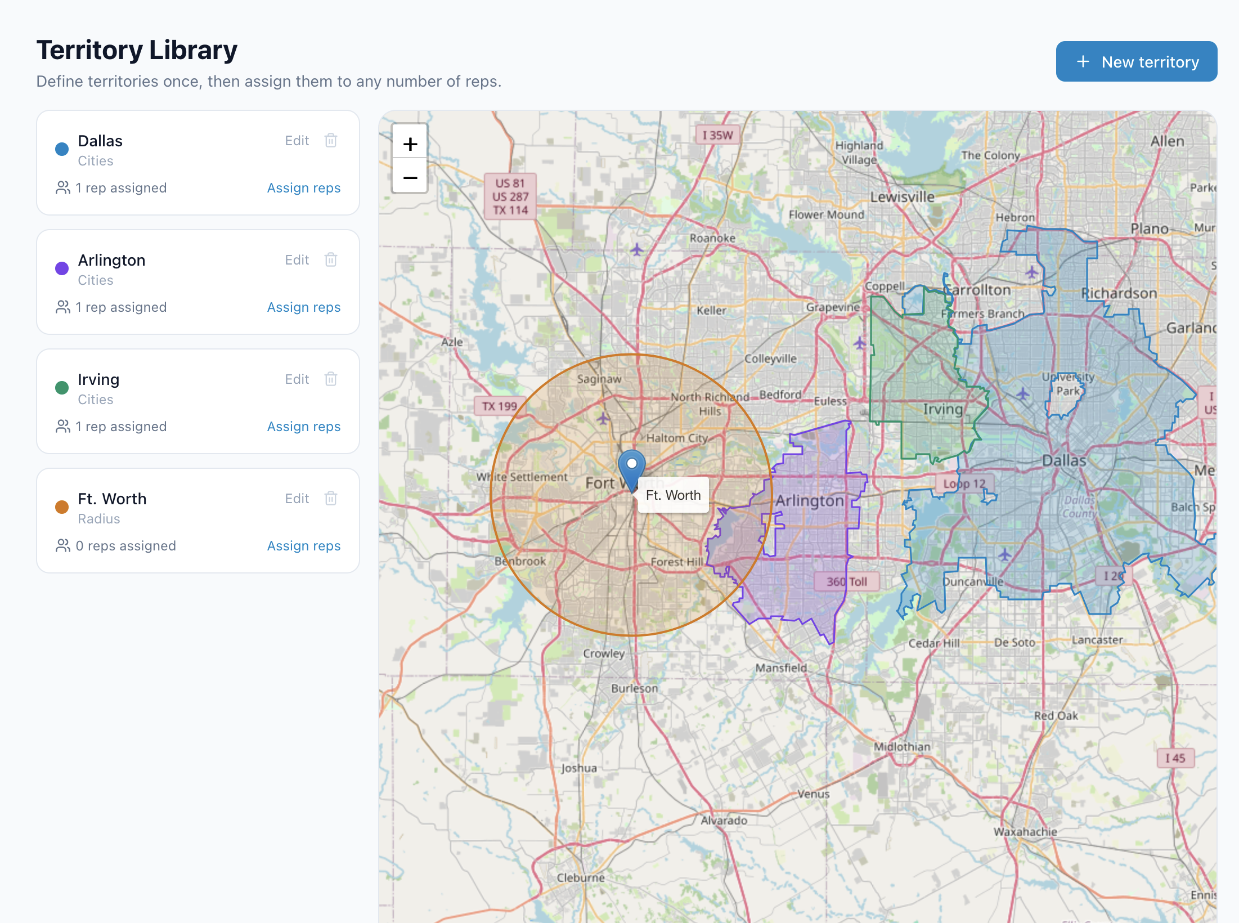Click the Arlington territory trash icon
This screenshot has height=923, width=1239.
[x=331, y=259]
